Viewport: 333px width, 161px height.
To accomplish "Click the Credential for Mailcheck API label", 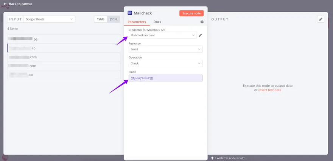I will tap(147, 30).
